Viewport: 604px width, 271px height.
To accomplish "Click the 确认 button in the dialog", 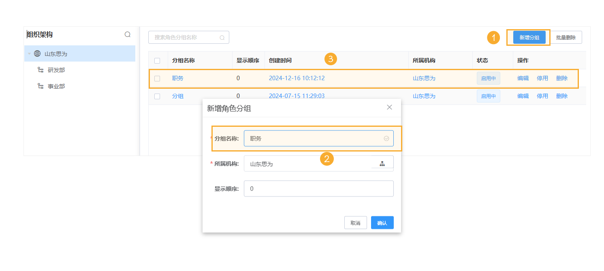I will [x=382, y=222].
